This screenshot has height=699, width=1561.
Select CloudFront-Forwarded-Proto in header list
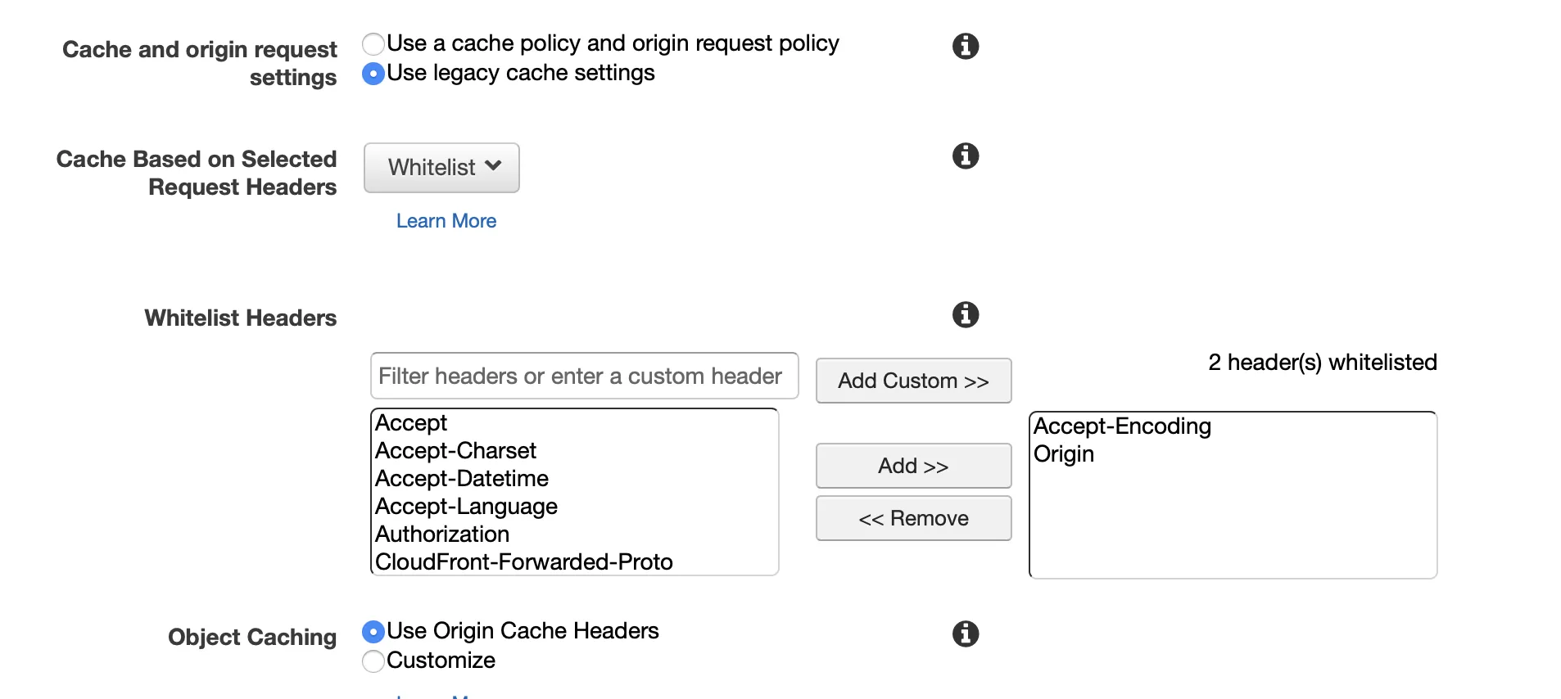pyautogui.click(x=524, y=562)
